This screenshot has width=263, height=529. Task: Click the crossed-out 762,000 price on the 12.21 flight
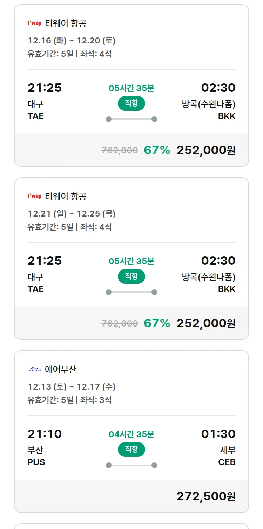tap(120, 323)
